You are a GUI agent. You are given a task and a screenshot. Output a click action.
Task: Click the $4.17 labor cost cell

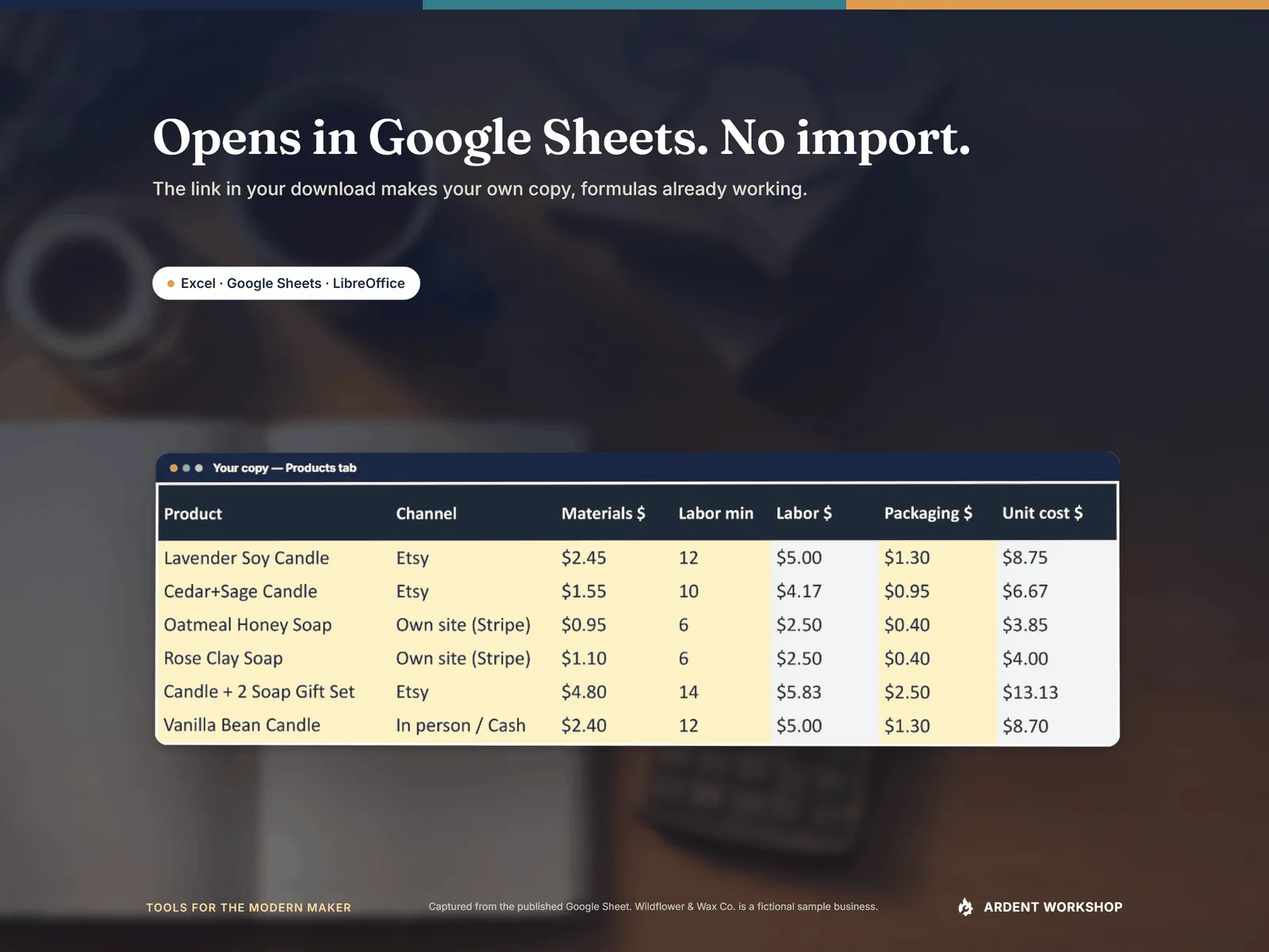point(799,591)
